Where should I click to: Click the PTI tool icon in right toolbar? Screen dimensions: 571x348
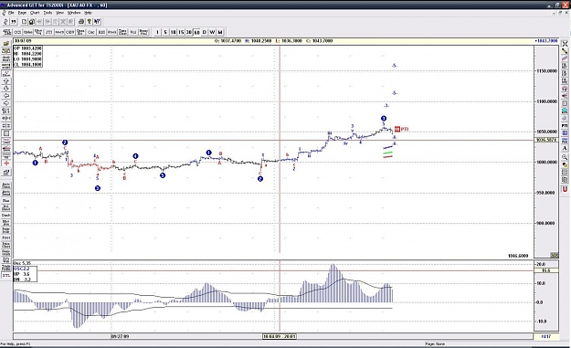click(565, 125)
